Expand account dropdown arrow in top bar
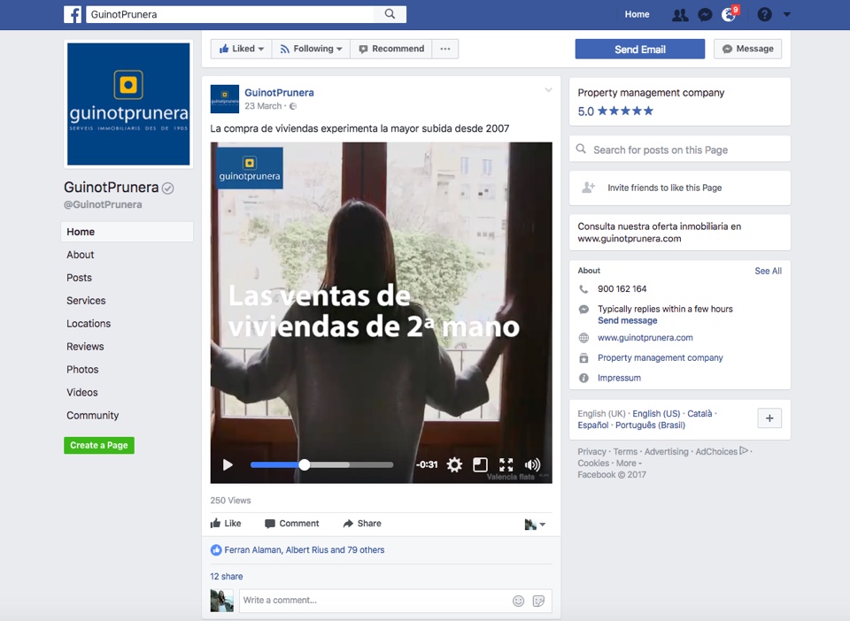The image size is (850, 621). [x=786, y=15]
